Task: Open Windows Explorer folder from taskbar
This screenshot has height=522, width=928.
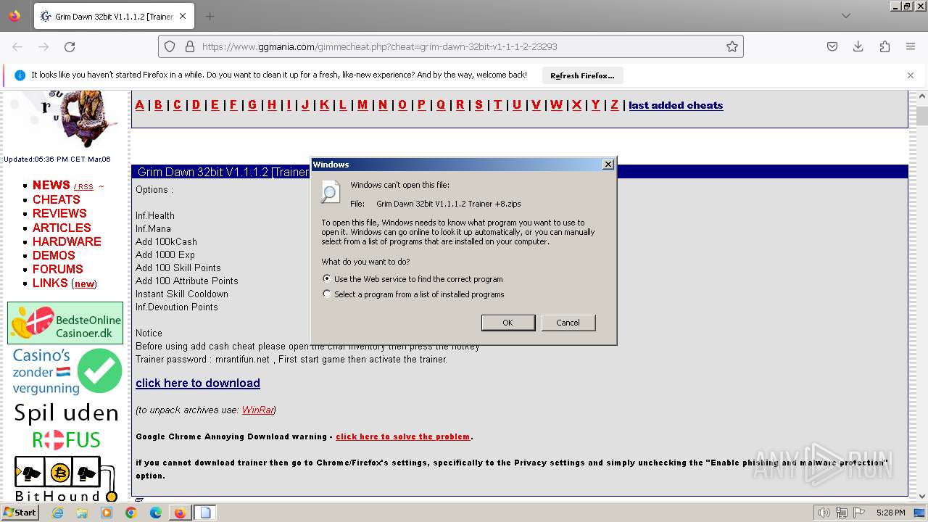Action: [82, 513]
